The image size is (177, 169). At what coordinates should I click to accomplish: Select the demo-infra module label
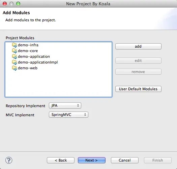tap(28, 45)
